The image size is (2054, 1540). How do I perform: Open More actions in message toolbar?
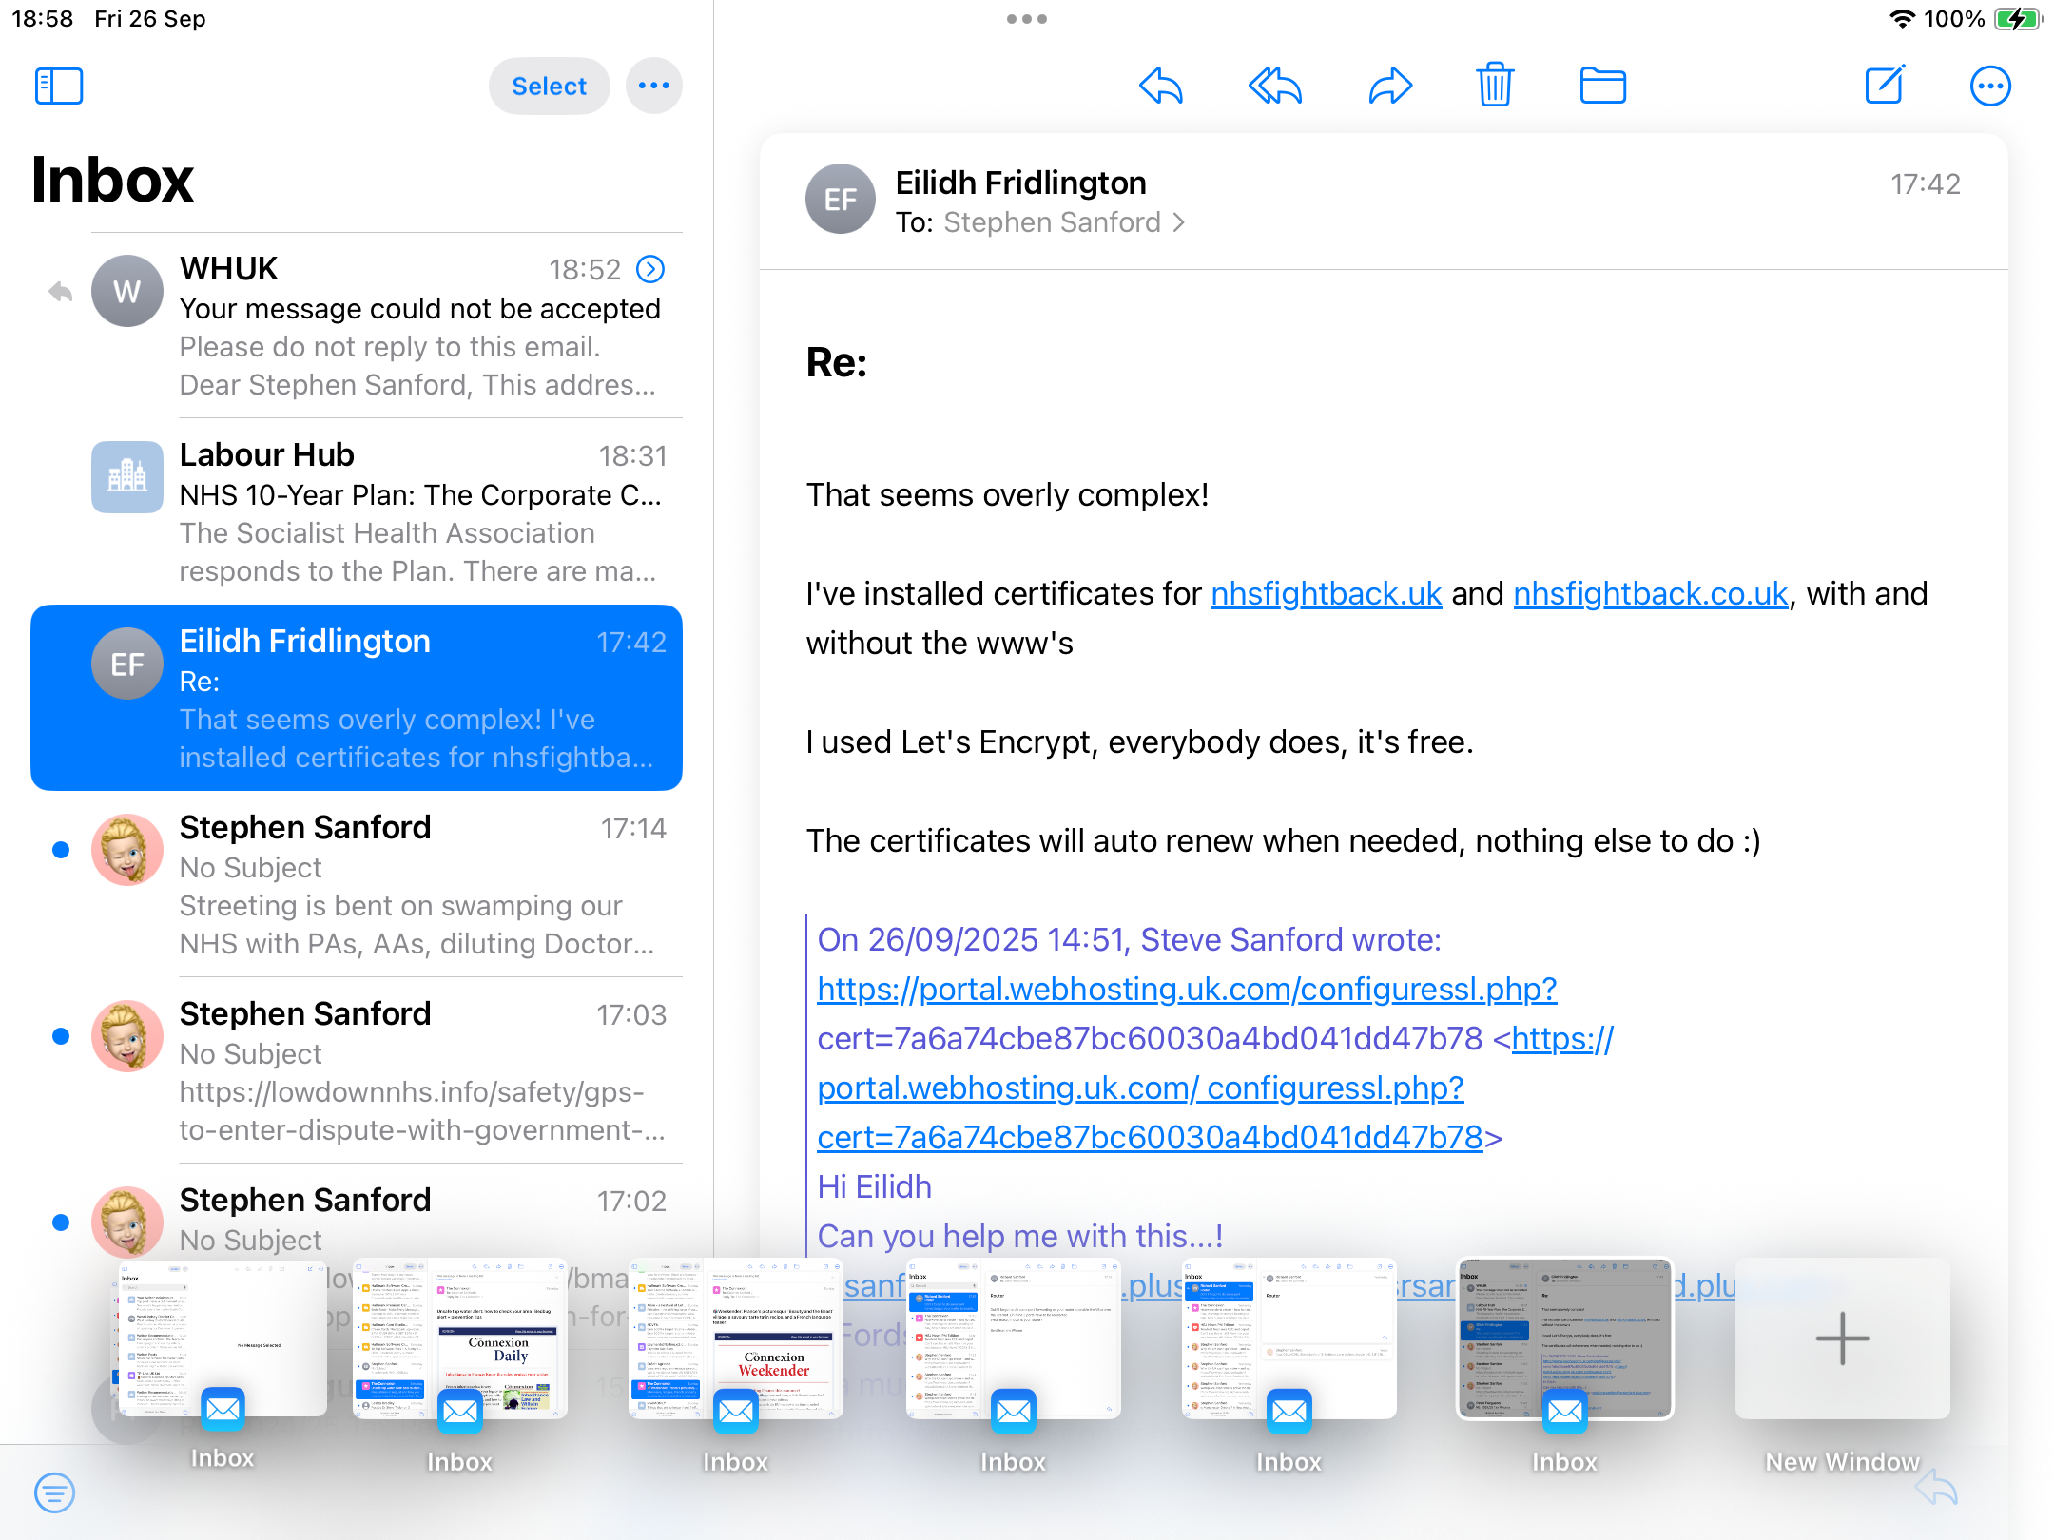[x=1989, y=87]
